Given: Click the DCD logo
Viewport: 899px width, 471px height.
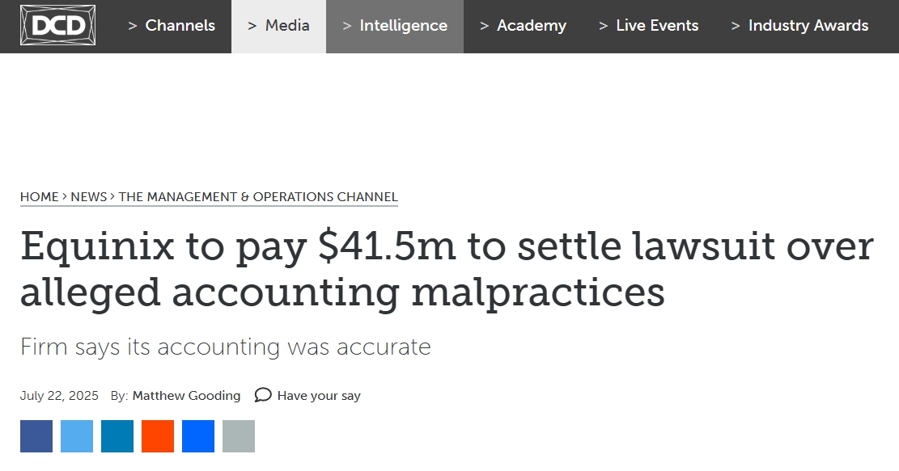Looking at the screenshot, I should 57,25.
